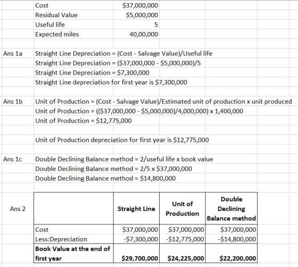Select the '2/5 x $37,000,000' row

(x=114, y=168)
